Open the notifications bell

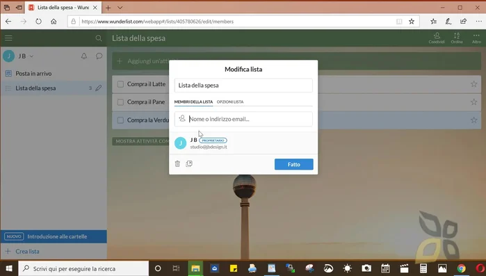point(84,56)
